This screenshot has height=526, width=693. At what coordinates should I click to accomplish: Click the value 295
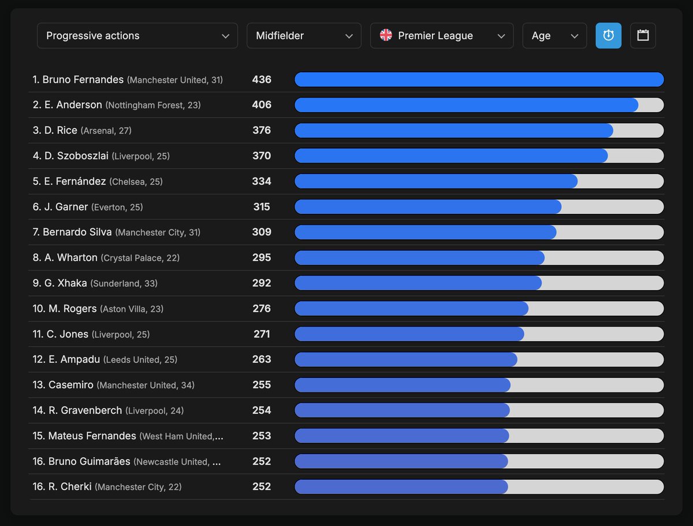point(262,258)
